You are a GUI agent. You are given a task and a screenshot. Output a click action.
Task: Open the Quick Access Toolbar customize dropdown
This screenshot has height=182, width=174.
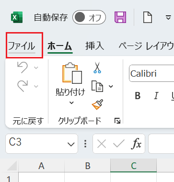(x=168, y=17)
